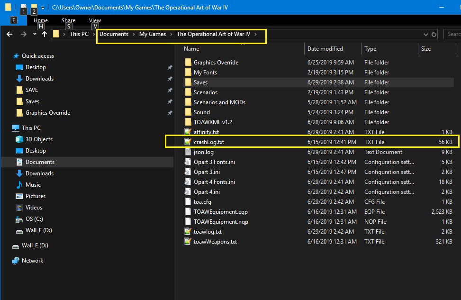Sort by the Size column header
Viewport: 461px width, 300px height.
coord(426,49)
